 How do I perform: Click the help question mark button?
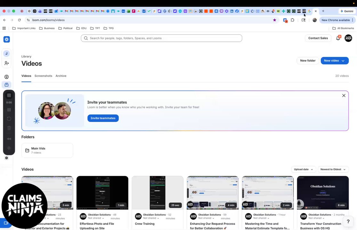348,221
